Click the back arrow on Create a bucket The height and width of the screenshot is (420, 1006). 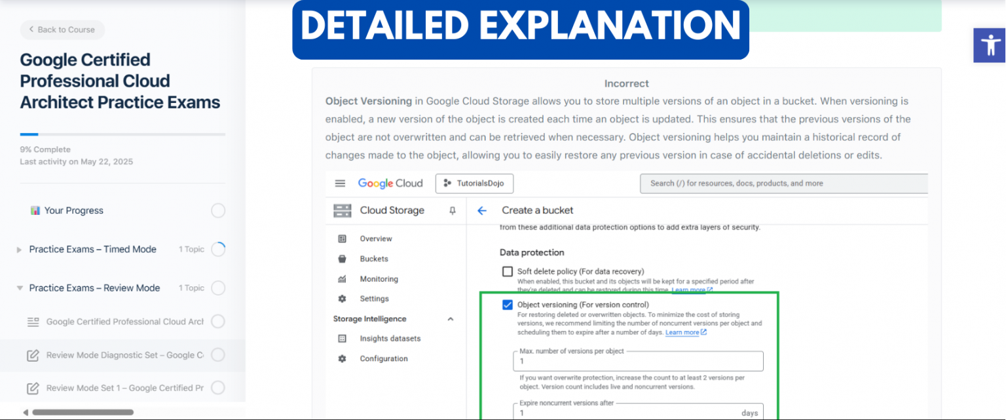point(482,210)
